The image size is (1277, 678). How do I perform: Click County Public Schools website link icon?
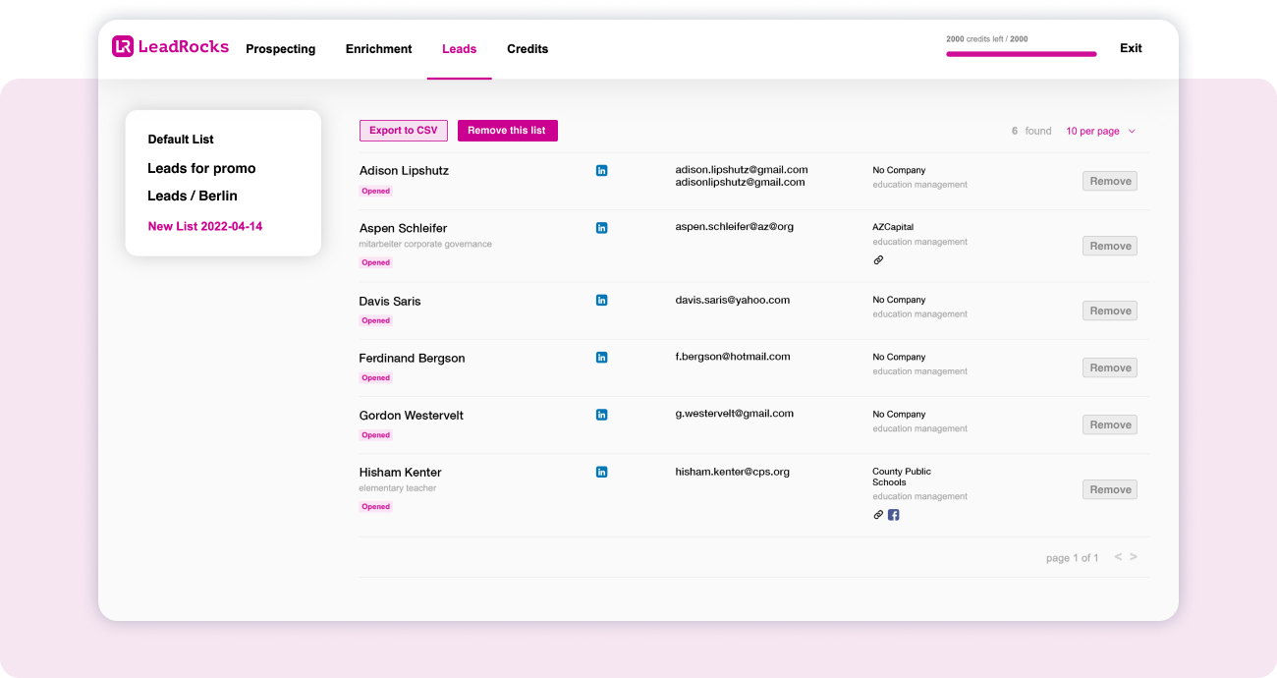tap(878, 515)
